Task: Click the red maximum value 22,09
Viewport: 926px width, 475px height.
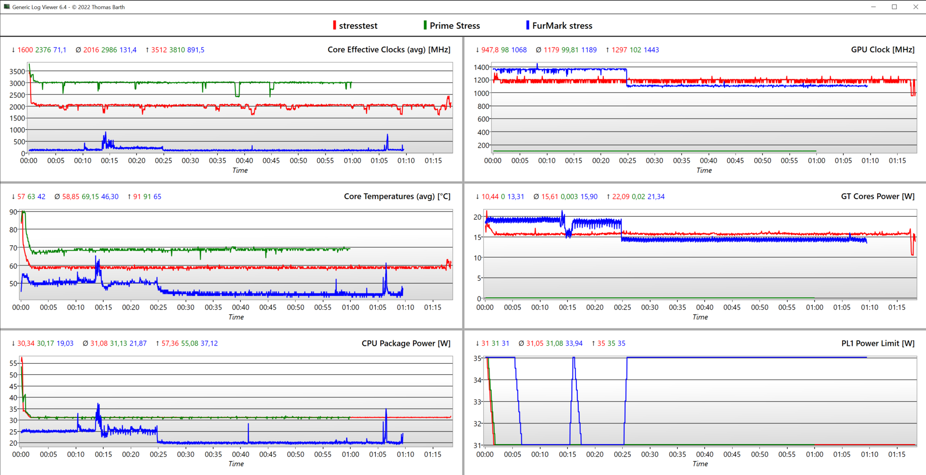Action: (621, 197)
